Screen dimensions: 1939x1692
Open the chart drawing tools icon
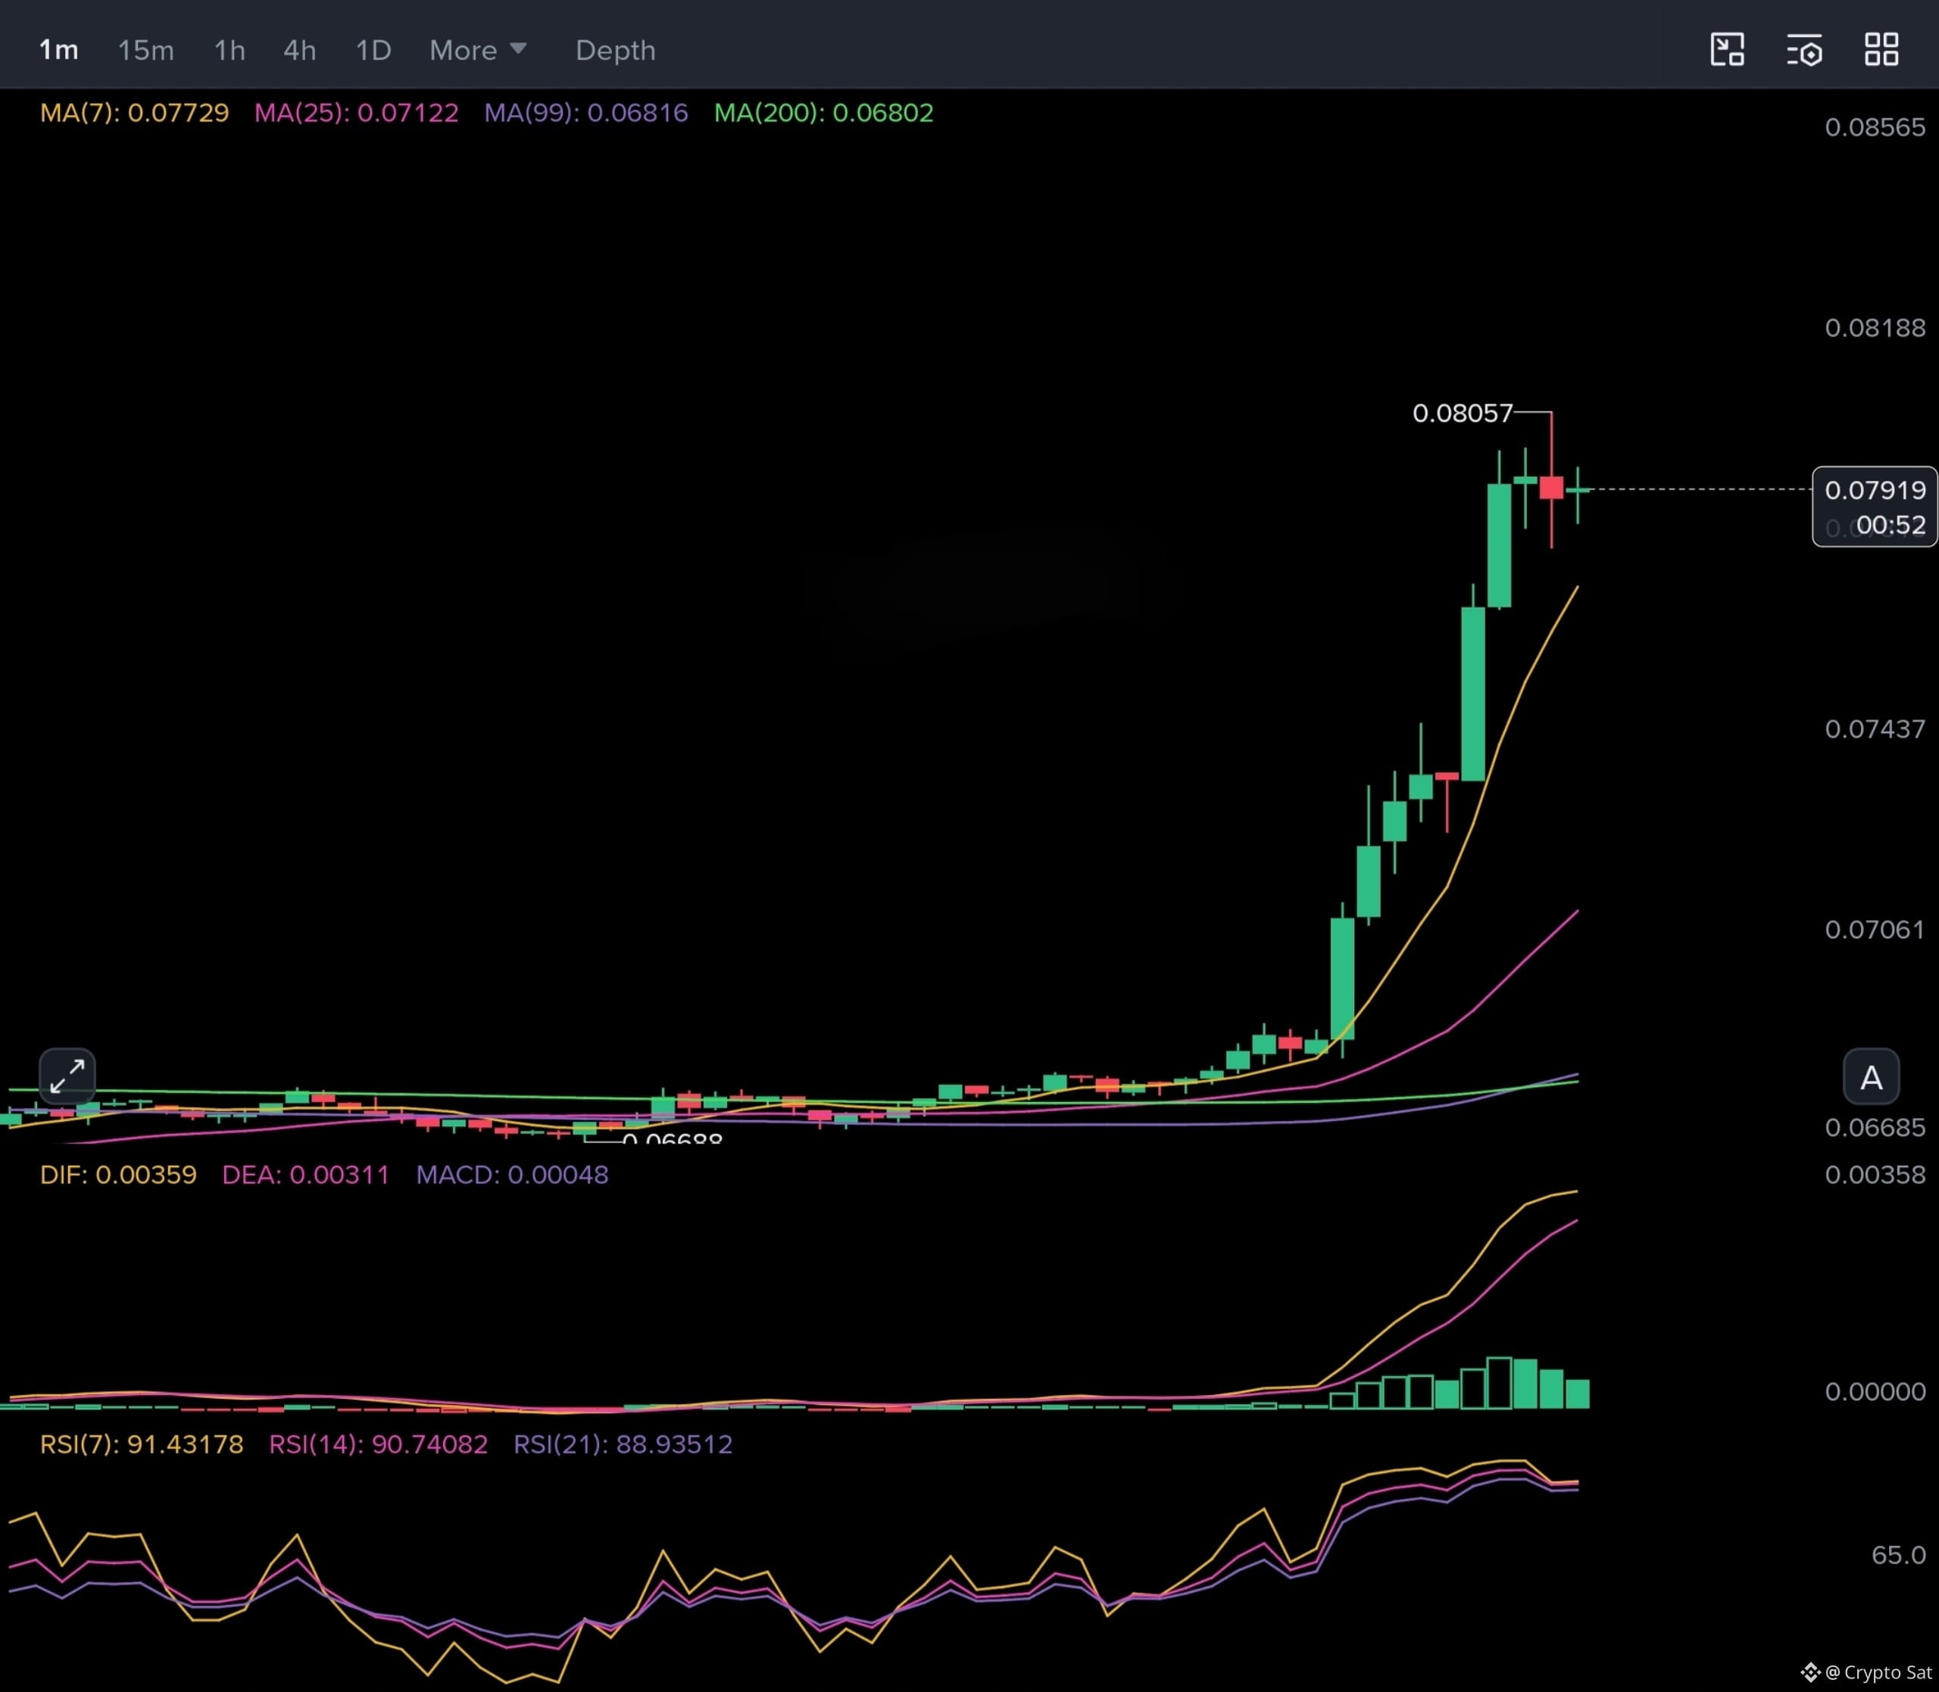point(1727,49)
